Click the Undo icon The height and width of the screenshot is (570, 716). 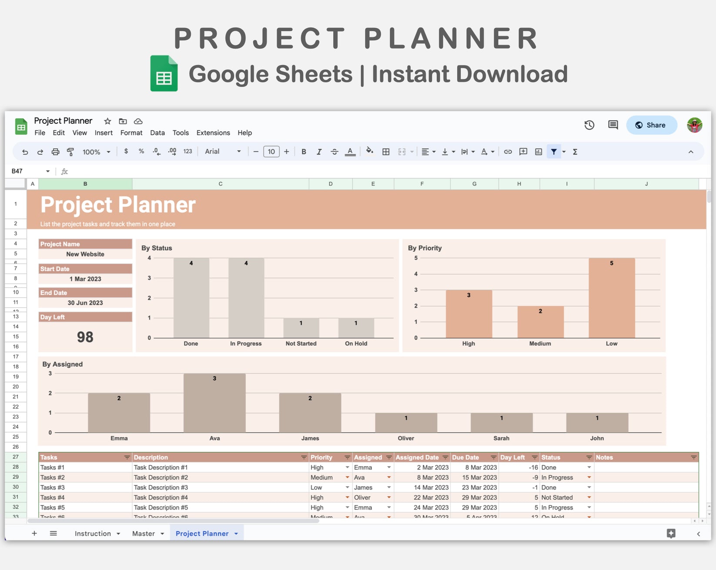point(25,152)
